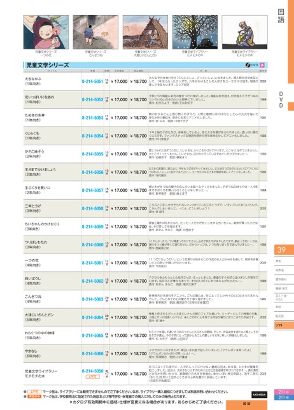Click the blue 211 page marker
294x410 pixels.
point(284,397)
